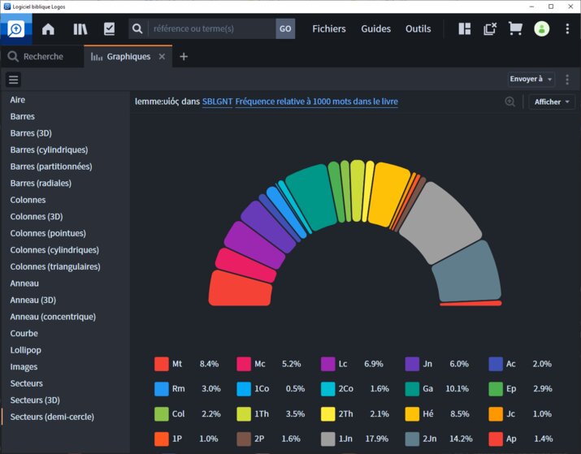
Task: Open the main application kebab menu
Action: (x=567, y=29)
